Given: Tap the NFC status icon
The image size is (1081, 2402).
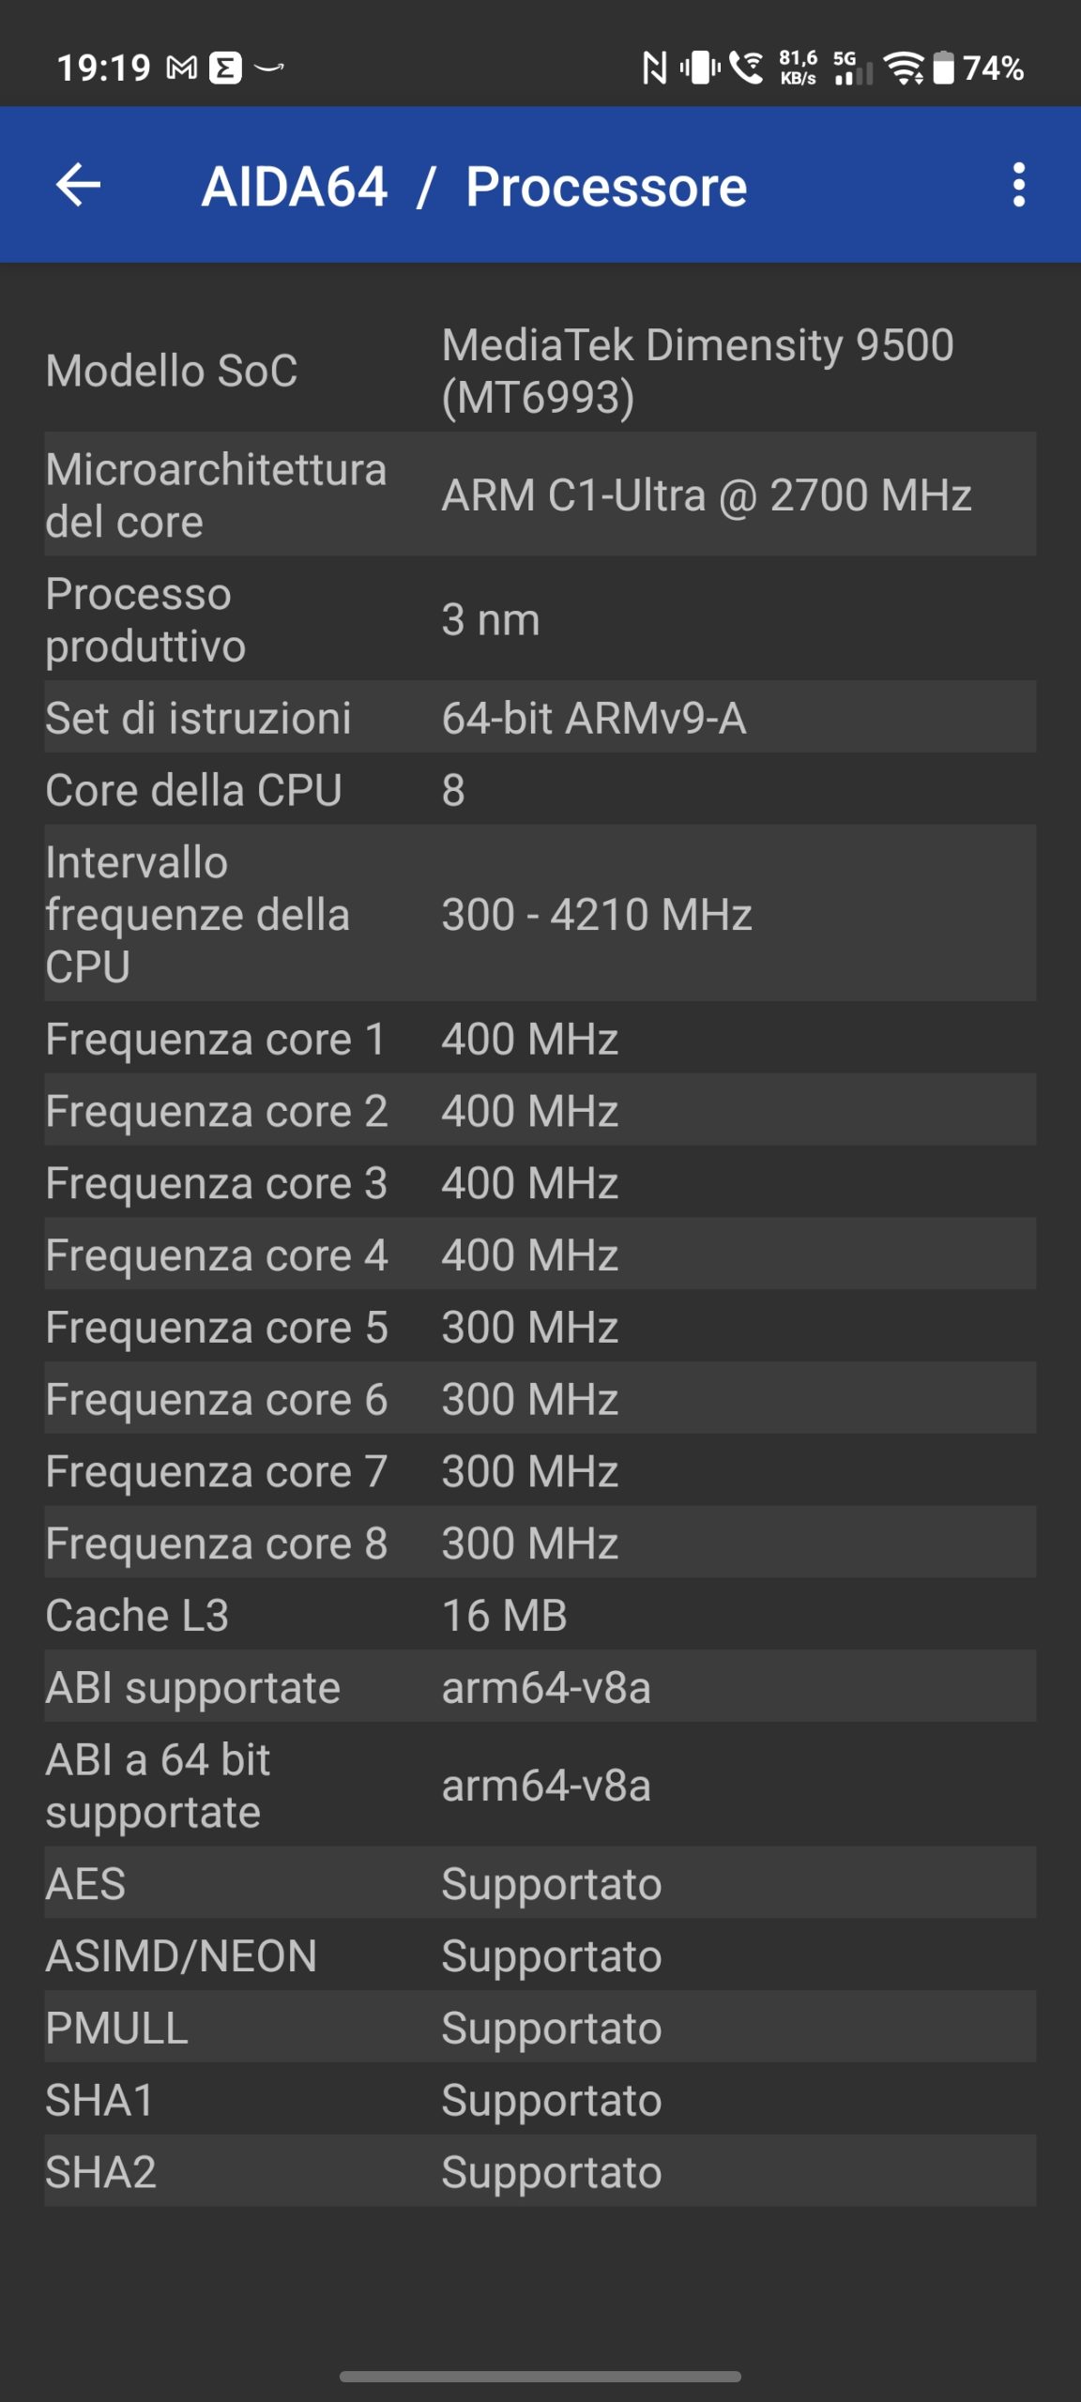Looking at the screenshot, I should [654, 68].
